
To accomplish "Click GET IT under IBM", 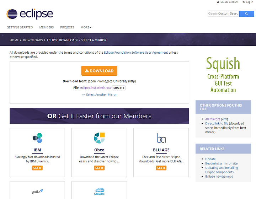I will point(37,168).
